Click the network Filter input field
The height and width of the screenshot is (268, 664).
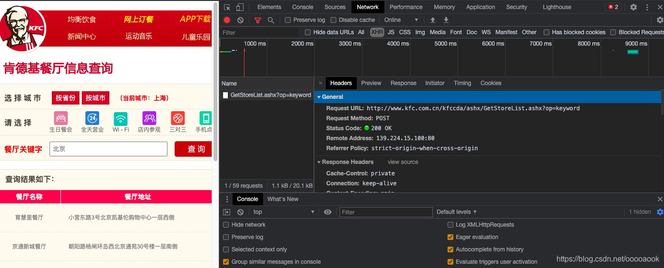260,32
